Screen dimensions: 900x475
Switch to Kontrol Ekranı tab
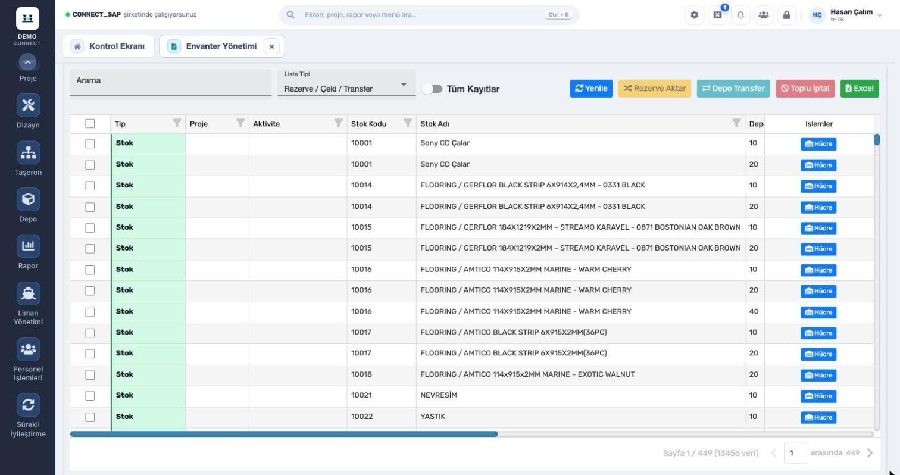point(108,46)
